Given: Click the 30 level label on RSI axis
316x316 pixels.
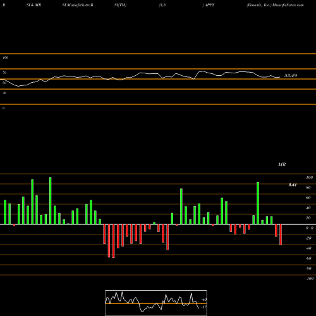Looking at the screenshot, I should click(4, 93).
